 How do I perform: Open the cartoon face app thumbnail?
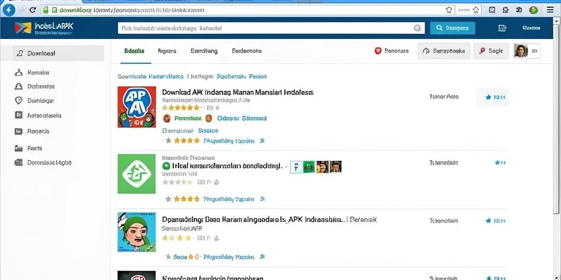pos(136,232)
